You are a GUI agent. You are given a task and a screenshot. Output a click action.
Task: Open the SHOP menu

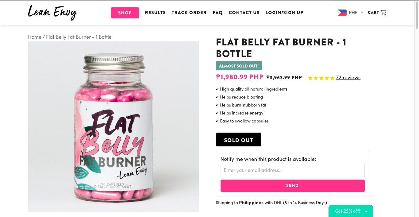coord(125,13)
